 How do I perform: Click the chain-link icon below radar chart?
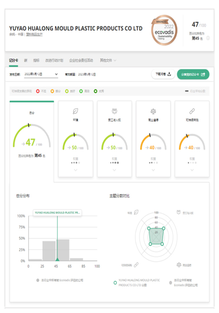(136, 265)
